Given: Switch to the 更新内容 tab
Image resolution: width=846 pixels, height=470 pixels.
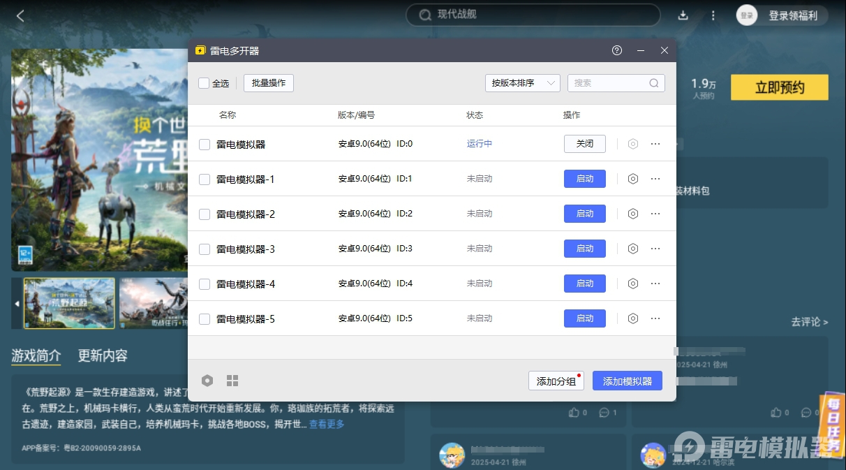Looking at the screenshot, I should (x=103, y=355).
